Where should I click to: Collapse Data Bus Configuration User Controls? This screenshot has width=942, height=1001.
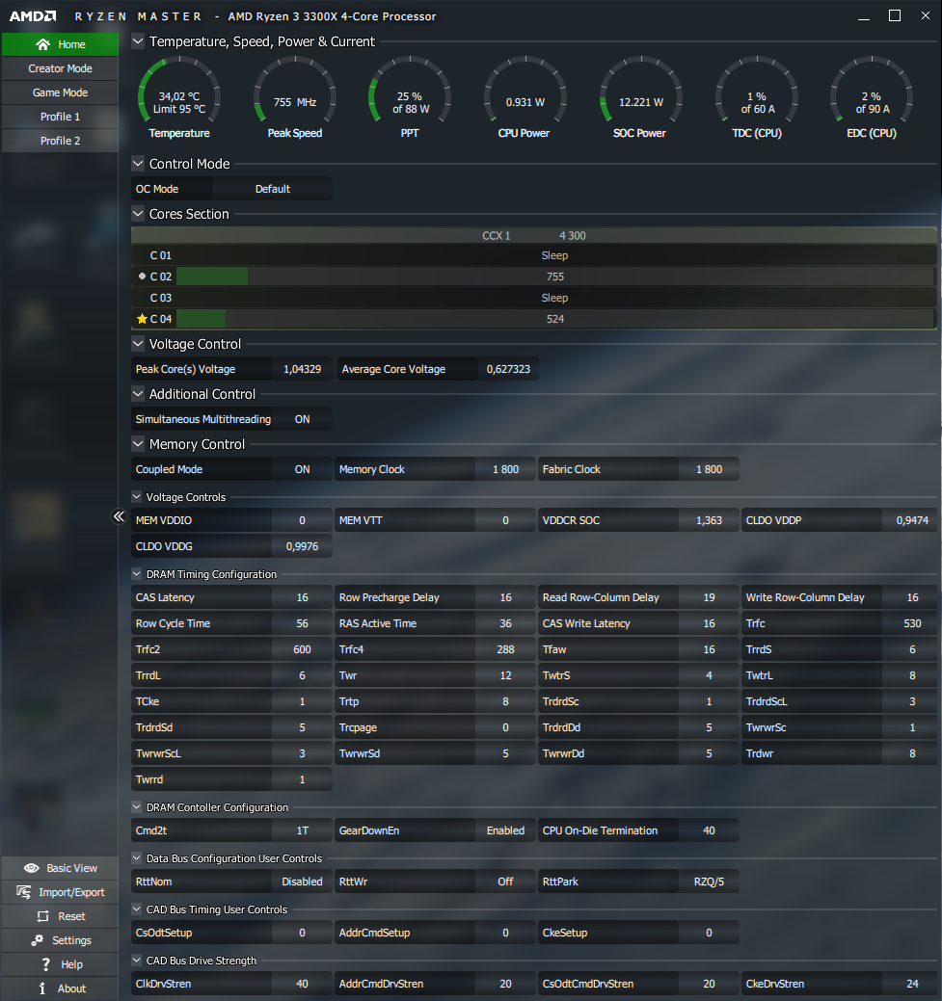pos(137,858)
